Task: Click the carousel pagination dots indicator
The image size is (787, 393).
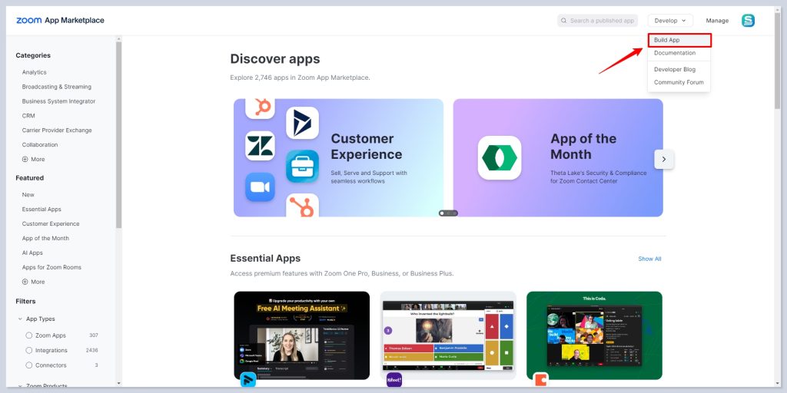Action: 448,213
